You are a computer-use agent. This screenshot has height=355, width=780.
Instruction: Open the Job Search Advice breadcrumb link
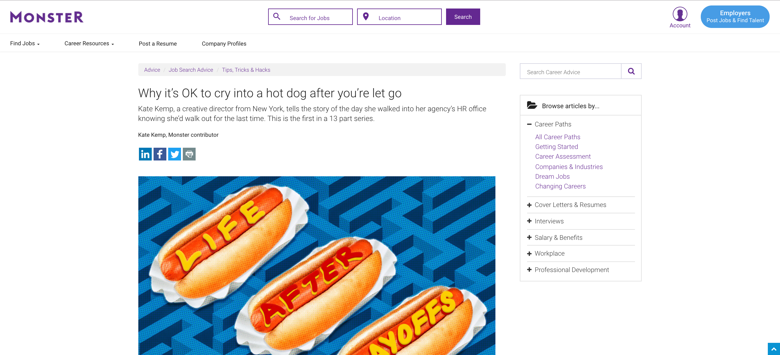point(191,70)
